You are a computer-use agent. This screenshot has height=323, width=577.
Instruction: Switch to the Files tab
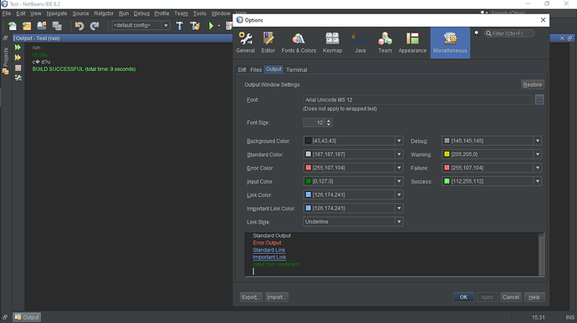(256, 70)
